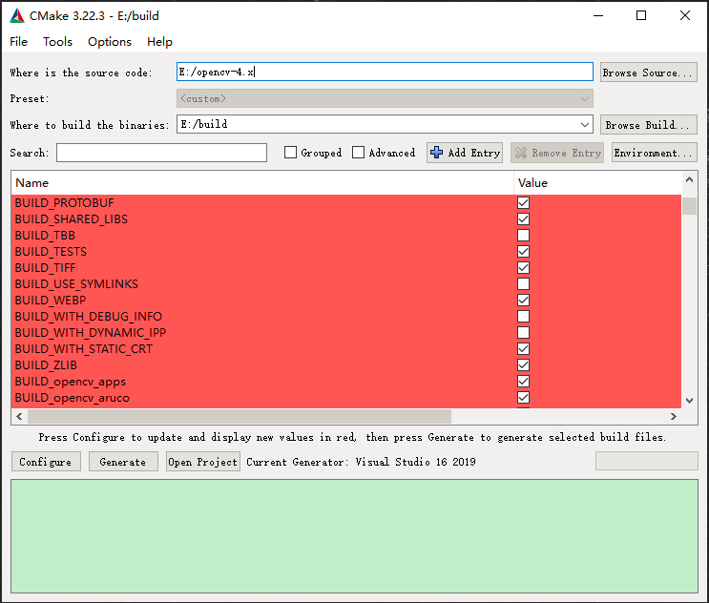Uncheck BUILD_SHARED_LIBS value checkbox
The height and width of the screenshot is (603, 709).
point(523,219)
